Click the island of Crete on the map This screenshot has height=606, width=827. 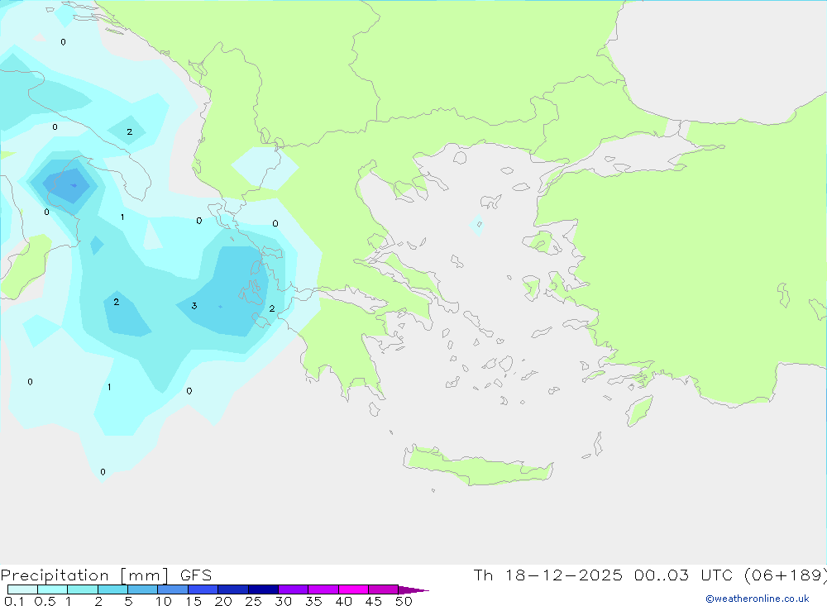[x=477, y=466]
